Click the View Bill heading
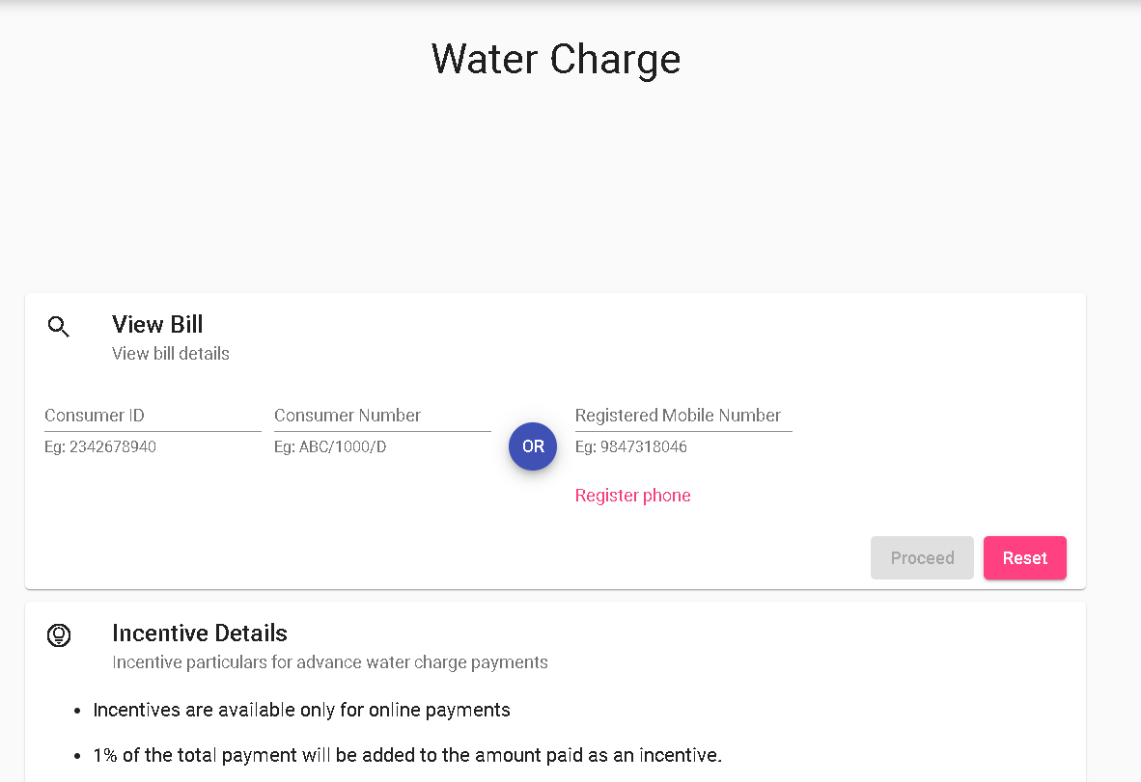The image size is (1141, 782). click(157, 324)
